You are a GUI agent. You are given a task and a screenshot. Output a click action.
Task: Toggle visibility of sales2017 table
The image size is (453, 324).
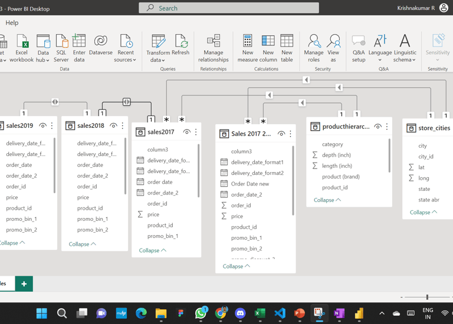pos(187,132)
